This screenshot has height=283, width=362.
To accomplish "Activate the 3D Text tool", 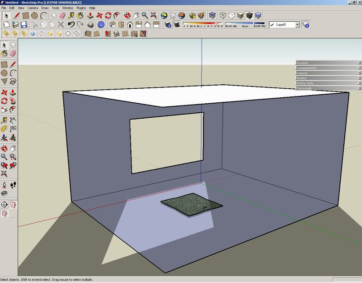I will tap(13, 138).
